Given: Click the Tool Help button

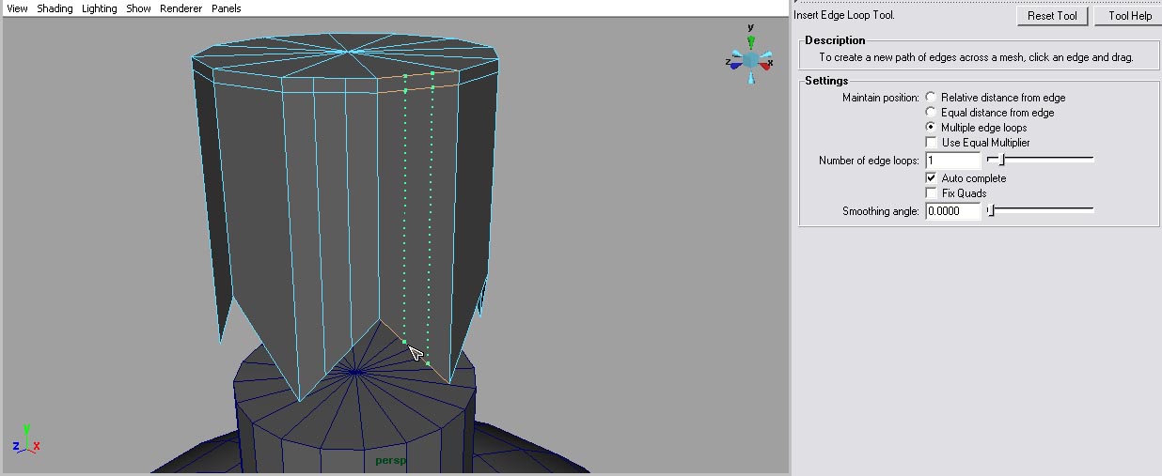Looking at the screenshot, I should point(1129,16).
